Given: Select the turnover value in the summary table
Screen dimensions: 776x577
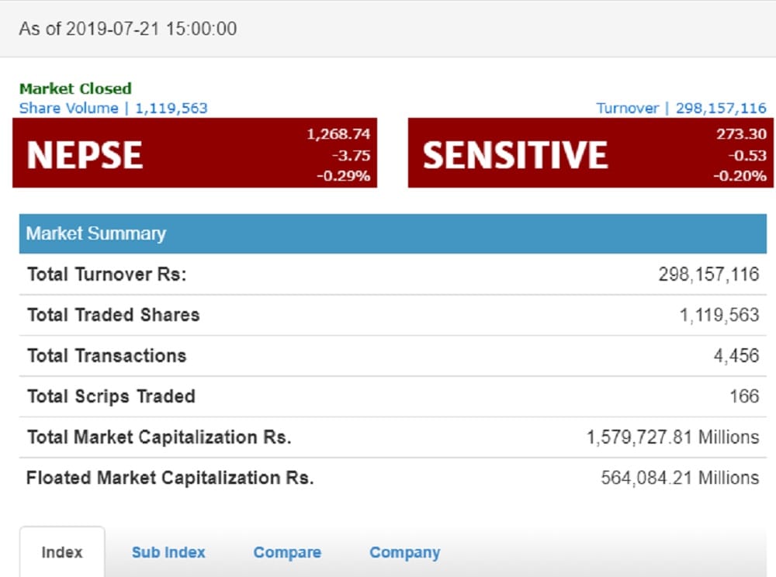Looking at the screenshot, I should tap(708, 274).
